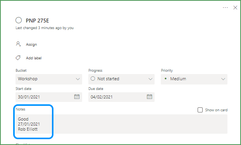Viewport: 241px width, 145px height.
Task: Open the Due date calendar picker icon
Action: click(x=150, y=97)
